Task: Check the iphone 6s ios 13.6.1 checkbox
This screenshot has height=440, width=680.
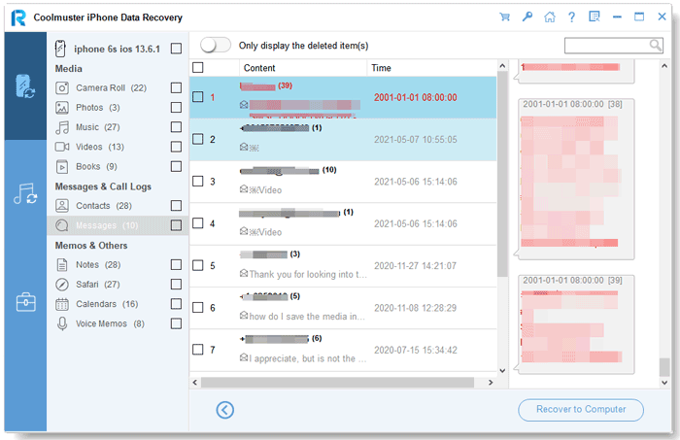Action: (x=176, y=49)
